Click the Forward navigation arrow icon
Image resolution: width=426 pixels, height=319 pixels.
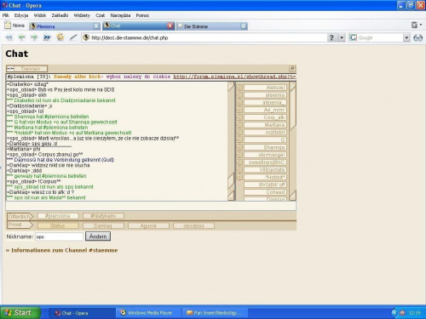(x=34, y=37)
